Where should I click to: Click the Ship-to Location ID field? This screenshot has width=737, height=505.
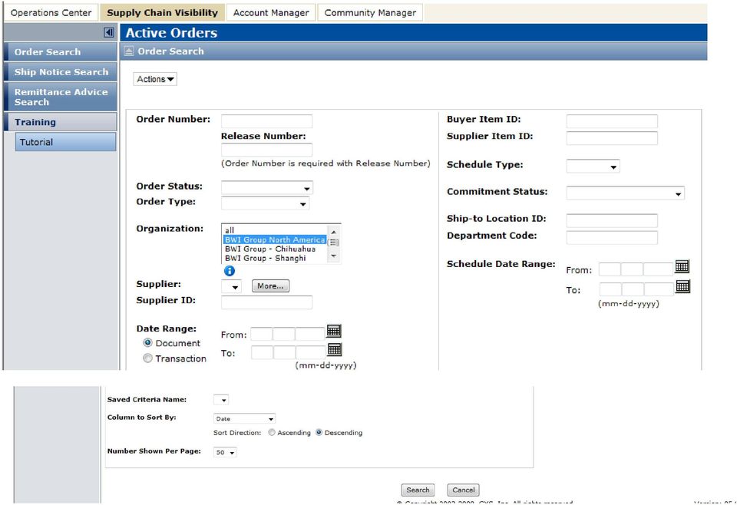[612, 221]
